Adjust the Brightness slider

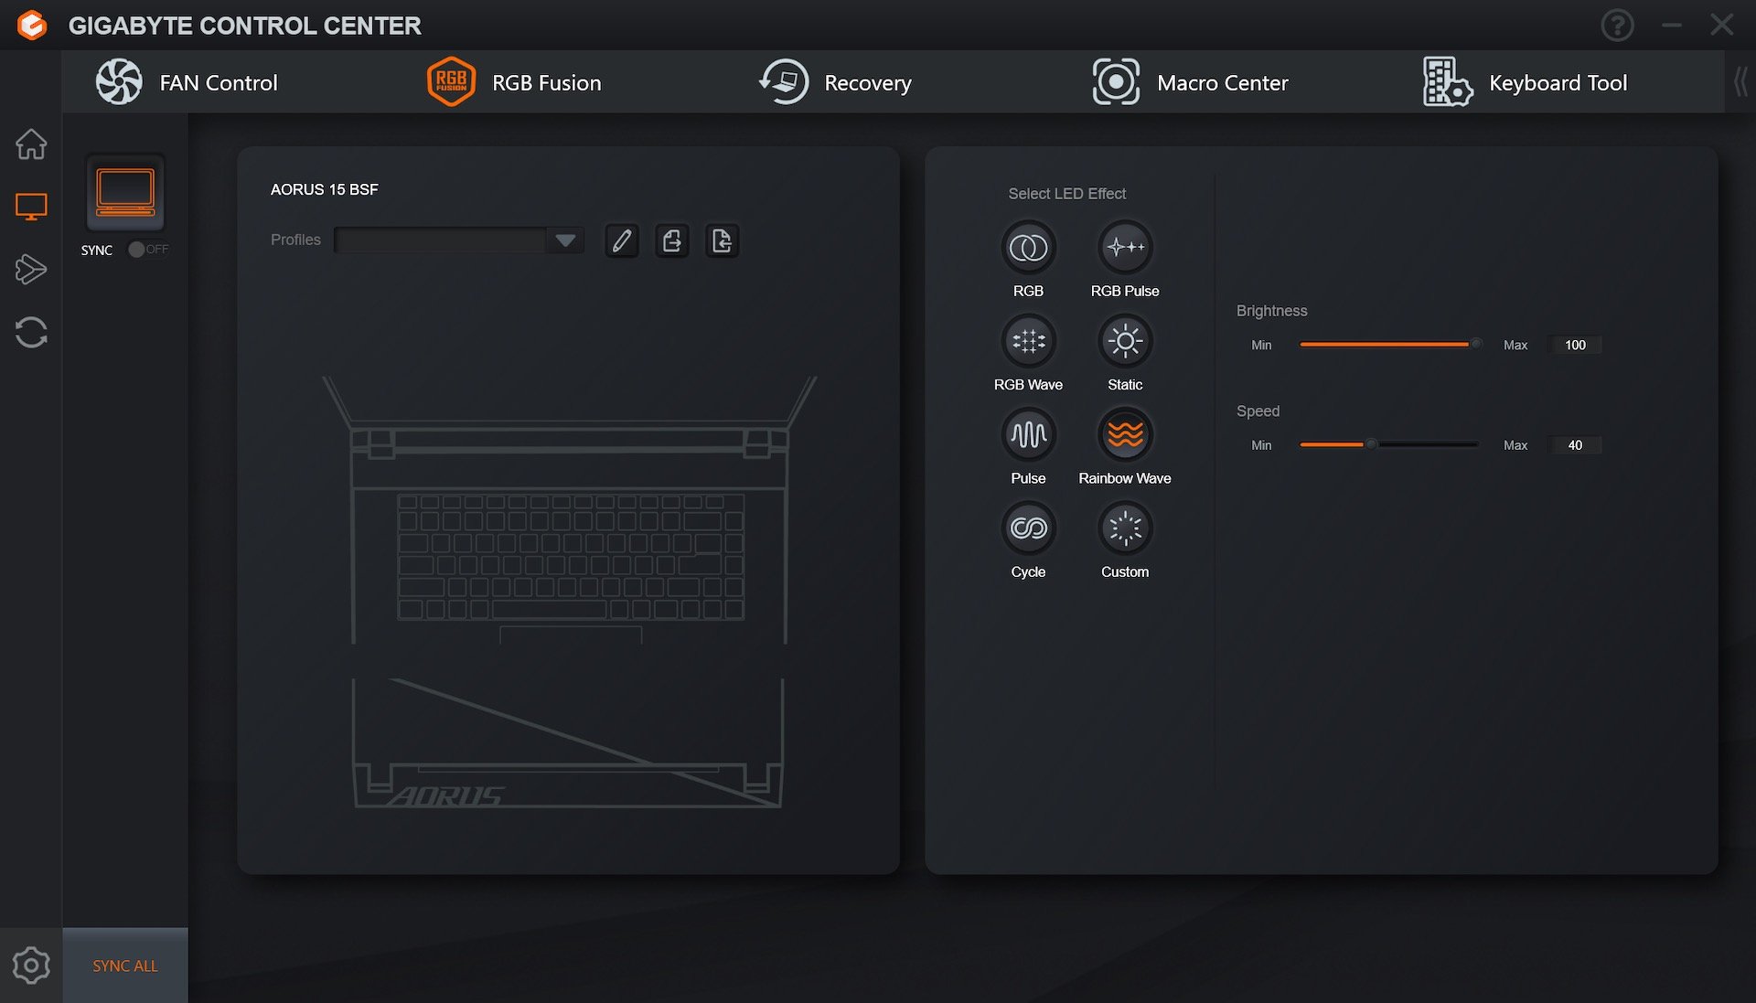pos(1389,345)
